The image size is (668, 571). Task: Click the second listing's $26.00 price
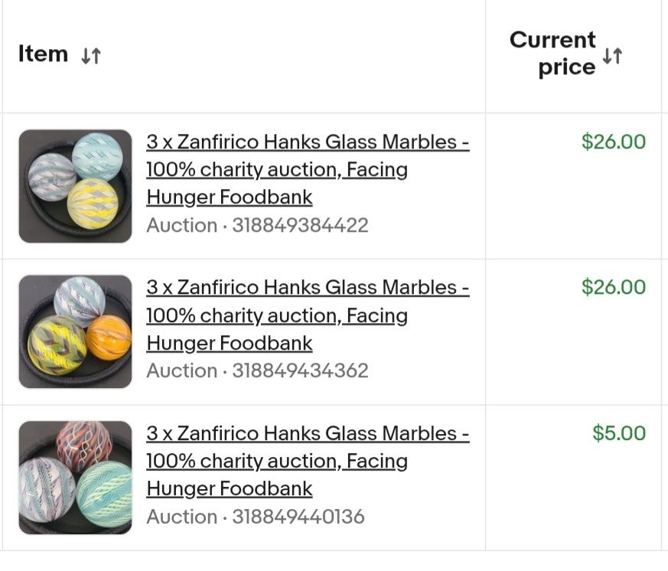614,287
